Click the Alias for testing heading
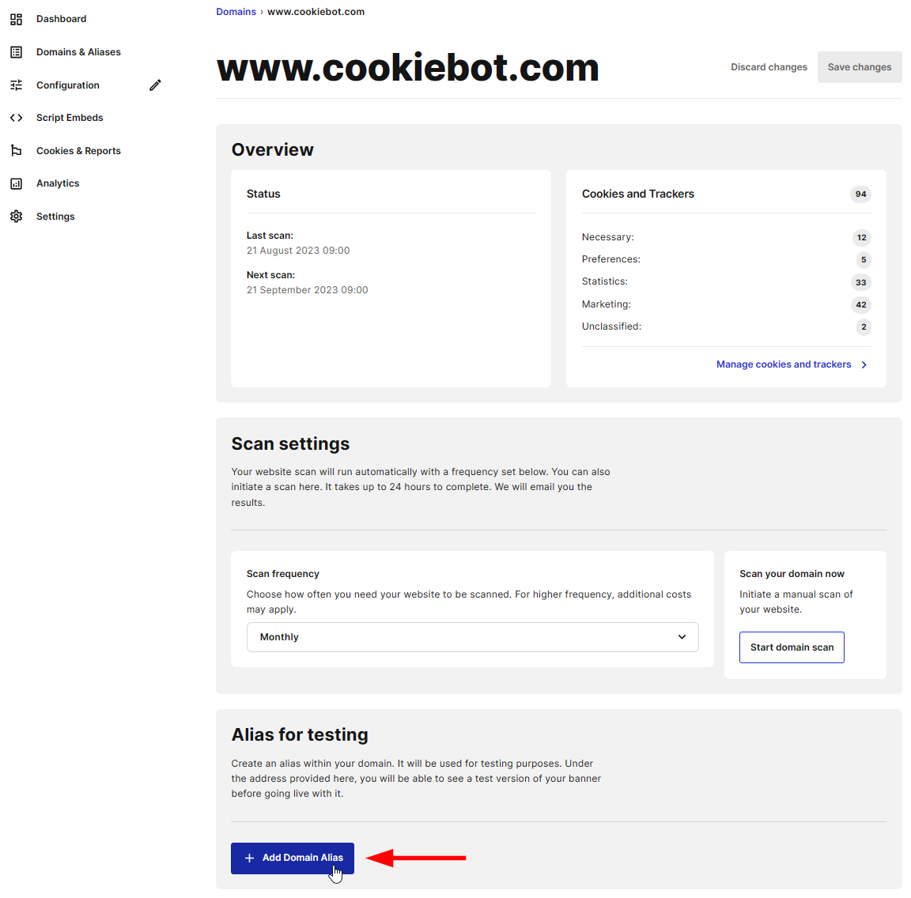The width and height of the screenshot is (911, 898). [300, 735]
